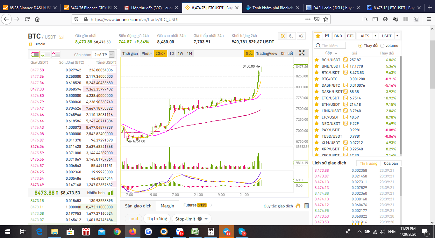
Task: Toggle favorite star for BCH/USDT
Action: [317, 60]
